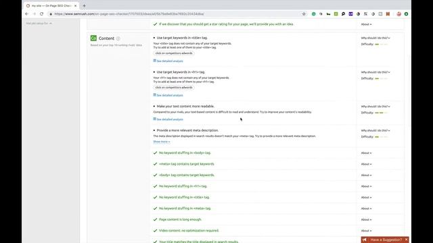Expand About for no keyword stuffing in h1
This screenshot has height=243, width=433.
tap(366, 186)
